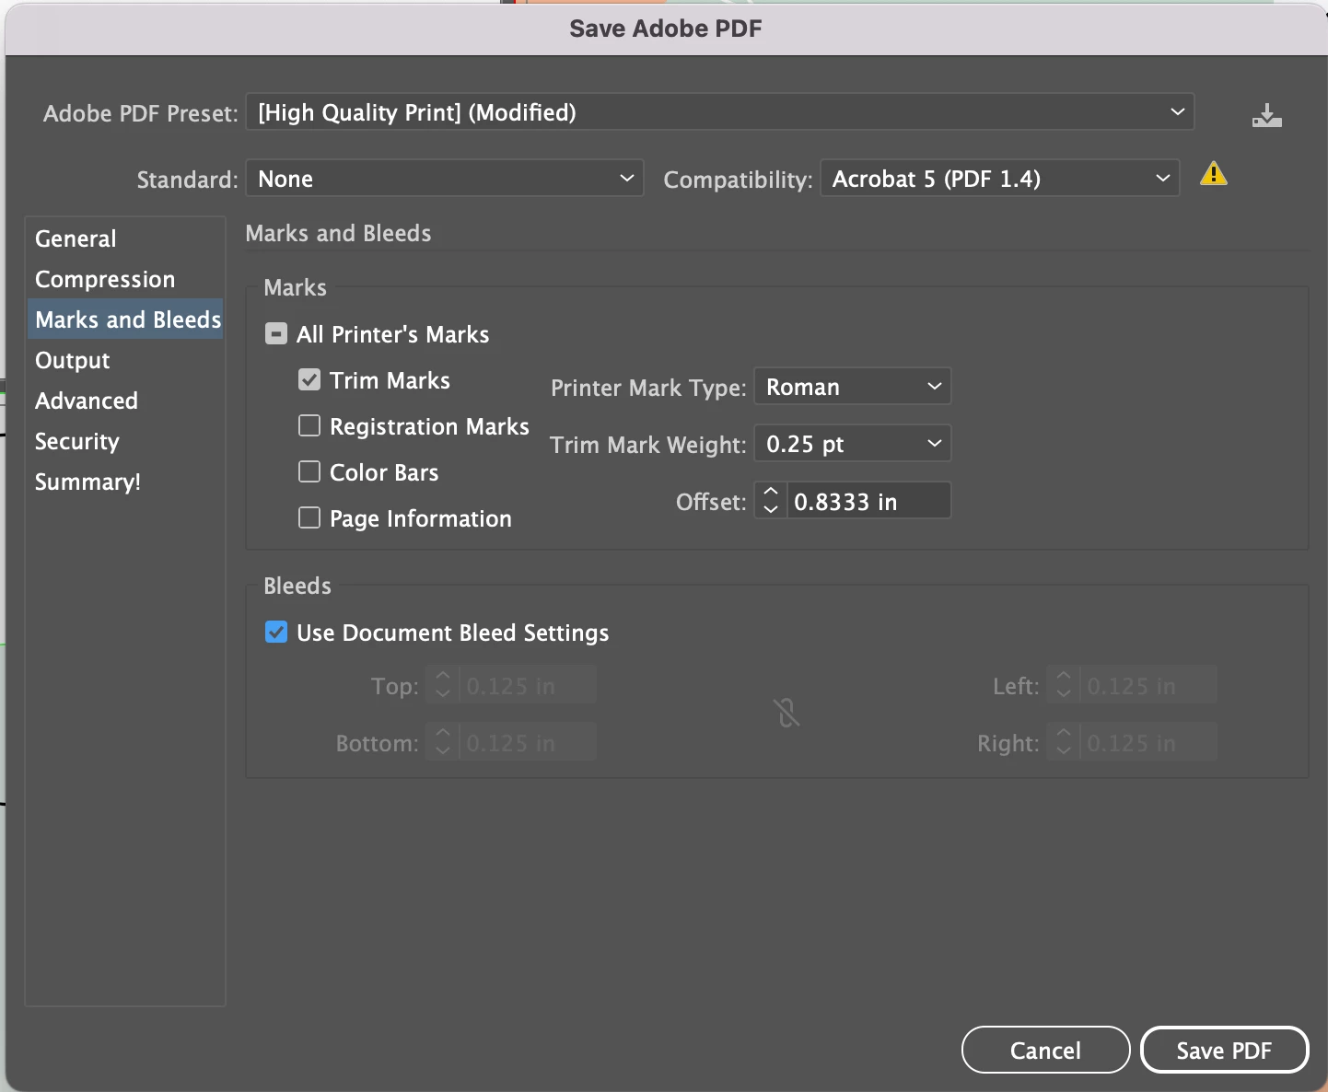This screenshot has width=1328, height=1092.
Task: Select the Output section
Action: 125,360
